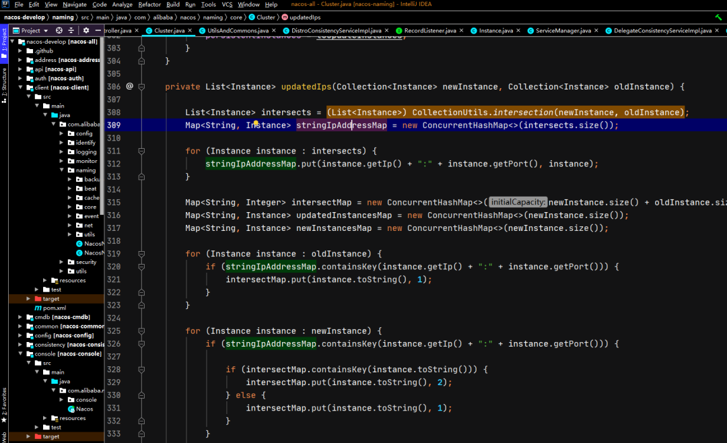Select the Nacos class under console

(80, 409)
